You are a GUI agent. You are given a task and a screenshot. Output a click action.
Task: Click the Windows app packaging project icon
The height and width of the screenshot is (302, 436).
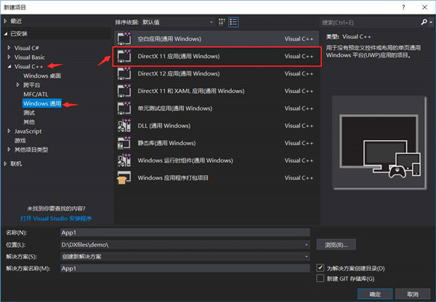tap(124, 178)
